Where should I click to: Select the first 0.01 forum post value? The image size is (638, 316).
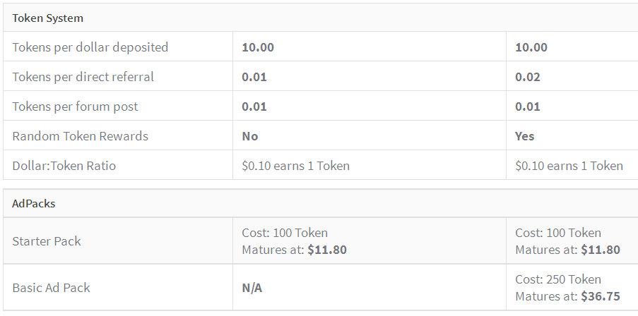254,107
